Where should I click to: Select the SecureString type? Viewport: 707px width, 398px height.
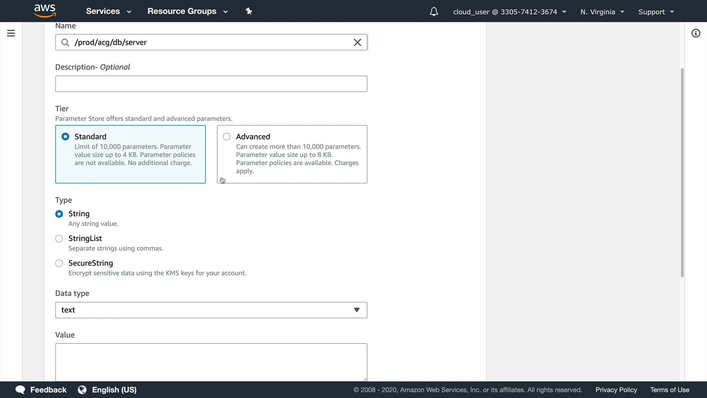[59, 263]
